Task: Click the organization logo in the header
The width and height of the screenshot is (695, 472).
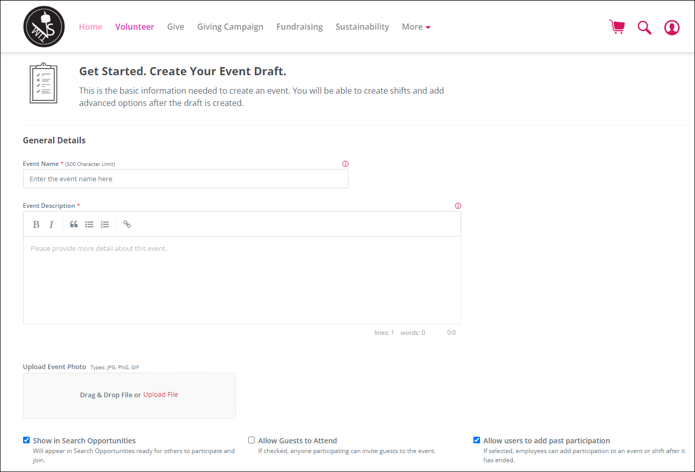Action: pyautogui.click(x=44, y=27)
